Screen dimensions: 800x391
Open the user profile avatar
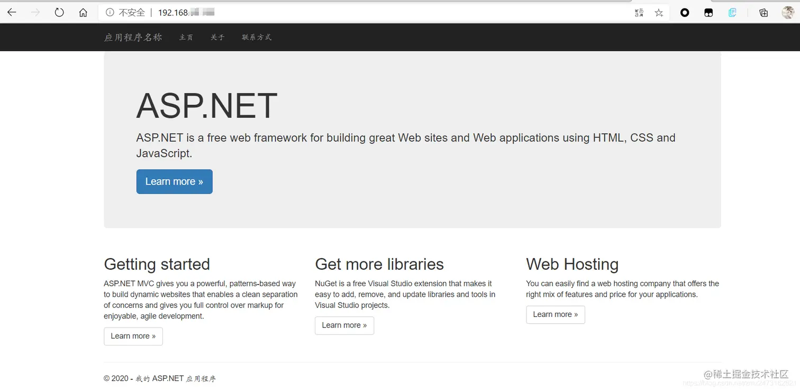pyautogui.click(x=788, y=13)
